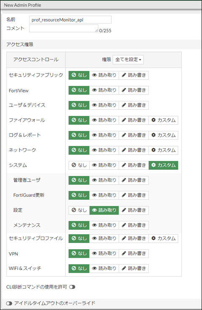The height and width of the screenshot is (310, 202).
Task: Set メンテナンス to 読み書き
Action: (134, 225)
